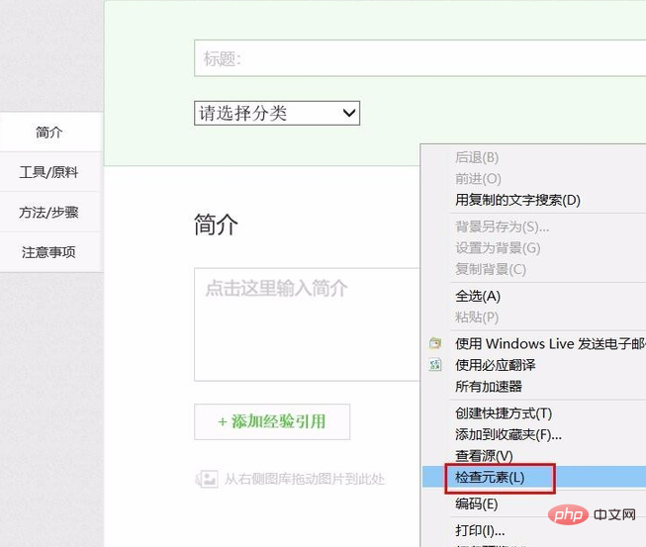
Task: Open 所有加速器 menu entry
Action: (x=489, y=387)
